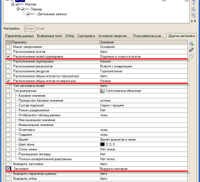Click Шрифт диалогов и меню value
The height and width of the screenshot is (182, 200).
(x=118, y=140)
